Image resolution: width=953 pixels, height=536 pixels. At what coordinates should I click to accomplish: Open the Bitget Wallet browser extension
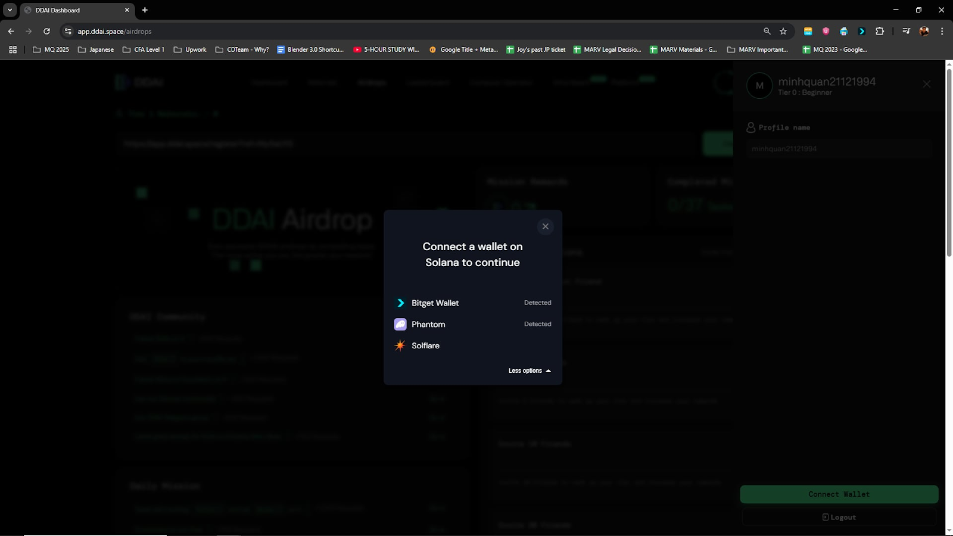pos(861,31)
